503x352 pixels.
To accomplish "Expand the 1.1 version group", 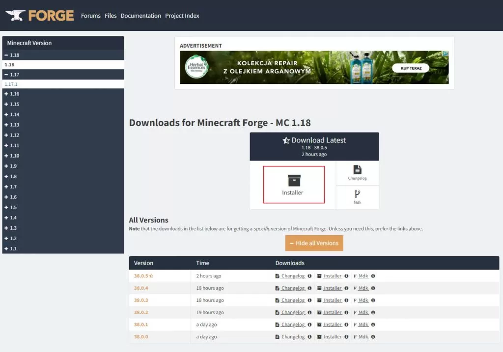I will (63, 248).
